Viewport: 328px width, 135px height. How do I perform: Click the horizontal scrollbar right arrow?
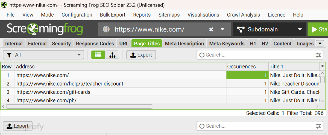coord(318,106)
